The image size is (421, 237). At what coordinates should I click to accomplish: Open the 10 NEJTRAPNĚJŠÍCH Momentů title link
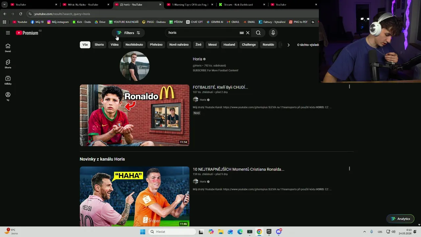pyautogui.click(x=238, y=169)
